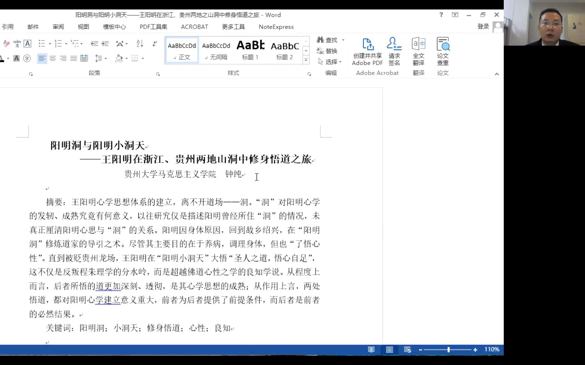
Task: Switch to read mode view
Action: [x=371, y=350]
